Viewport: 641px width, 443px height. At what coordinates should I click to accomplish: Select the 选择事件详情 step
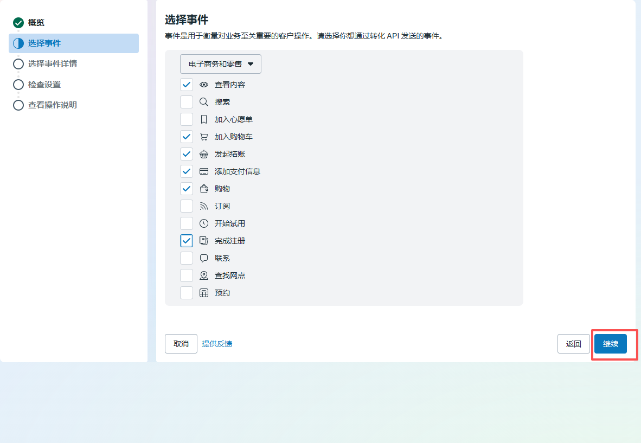52,64
